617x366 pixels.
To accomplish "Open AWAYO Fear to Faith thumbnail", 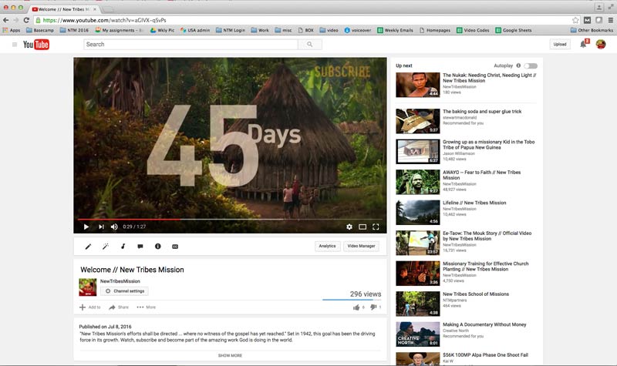I will point(417,182).
